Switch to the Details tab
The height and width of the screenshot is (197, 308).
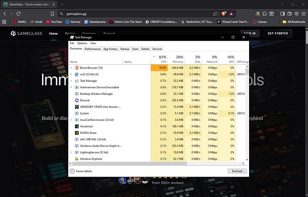click(x=146, y=49)
